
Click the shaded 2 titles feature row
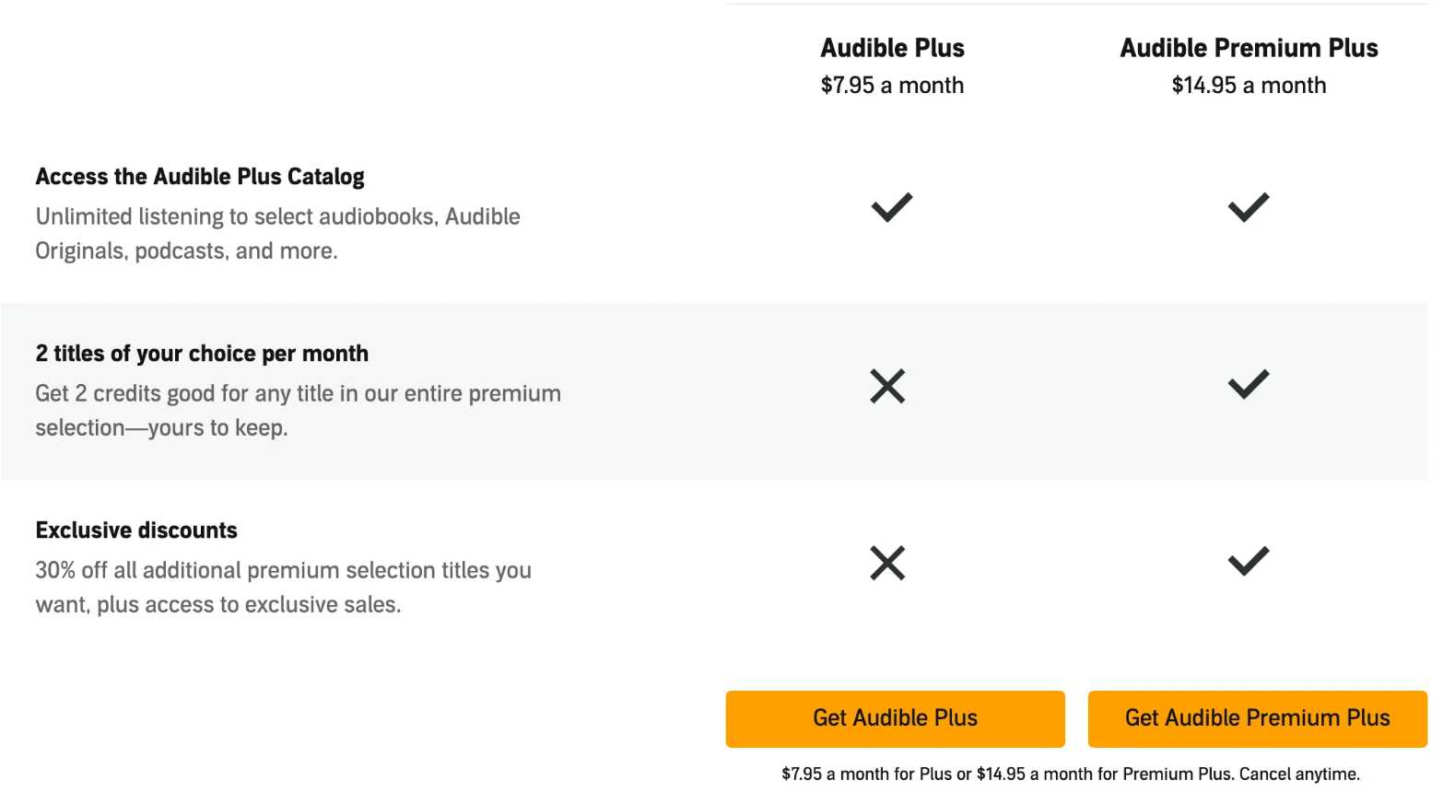(x=714, y=391)
